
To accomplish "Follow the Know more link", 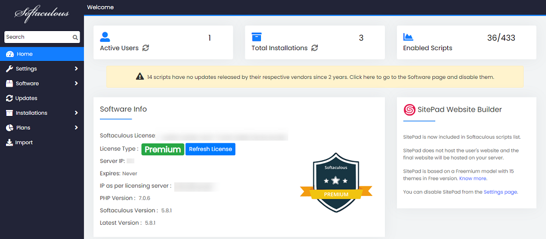I will [472, 179].
